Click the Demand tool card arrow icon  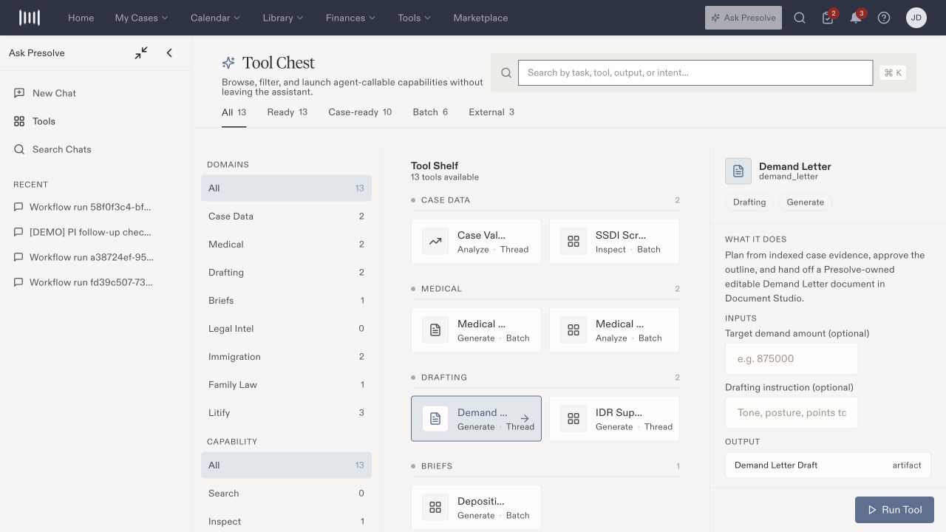525,418
